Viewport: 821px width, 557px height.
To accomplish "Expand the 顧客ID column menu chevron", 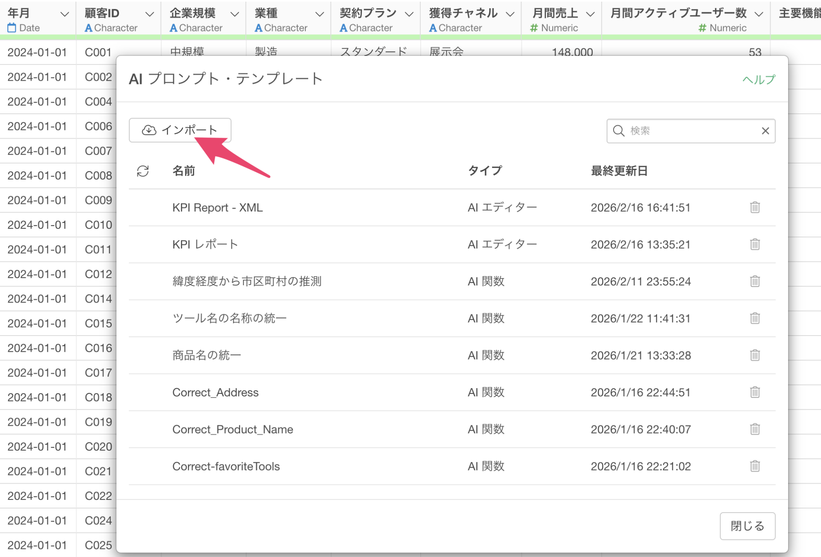I will pos(150,14).
